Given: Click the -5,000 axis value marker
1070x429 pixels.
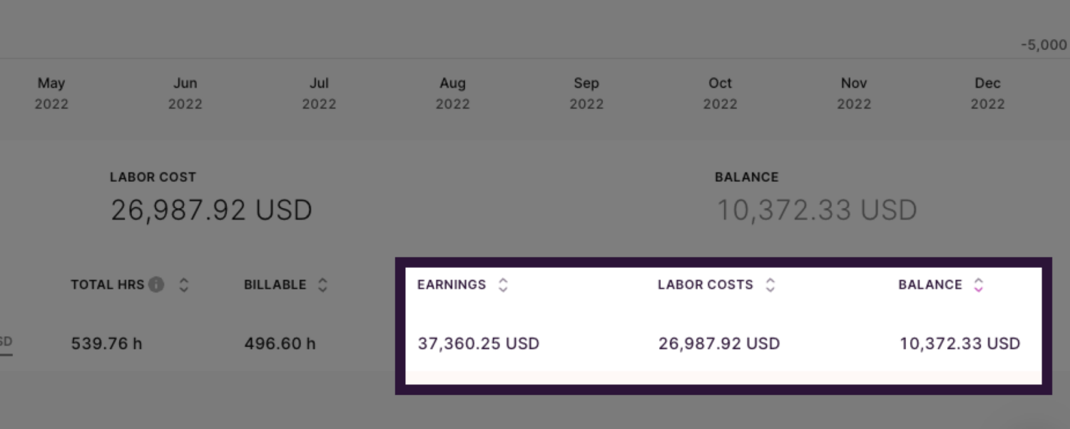Looking at the screenshot, I should pos(1042,44).
